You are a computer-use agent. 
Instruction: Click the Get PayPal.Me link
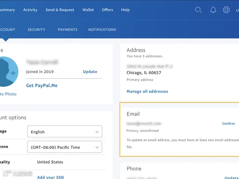tap(42, 85)
